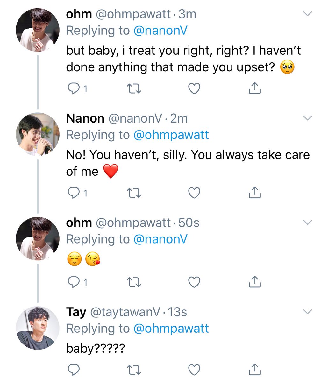328x382 pixels.
Task: View Nanon's profile avatar
Action: (x=38, y=134)
